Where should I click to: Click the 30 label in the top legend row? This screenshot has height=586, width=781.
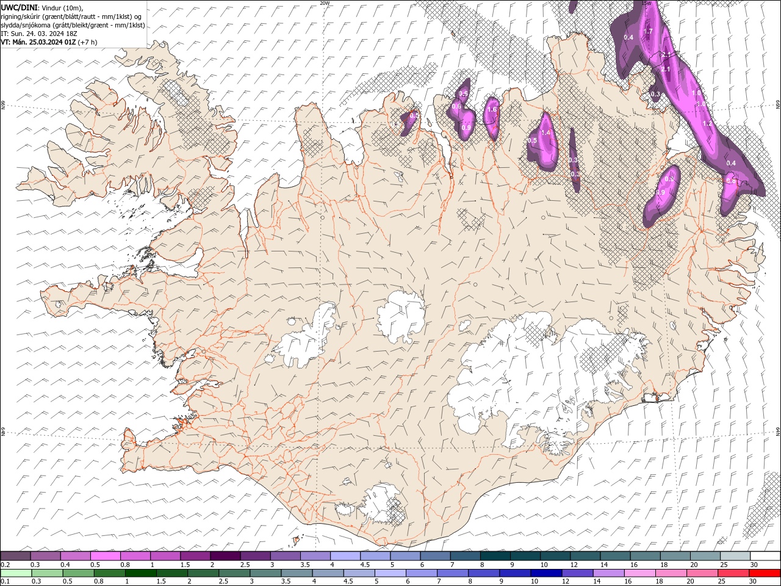(x=753, y=565)
